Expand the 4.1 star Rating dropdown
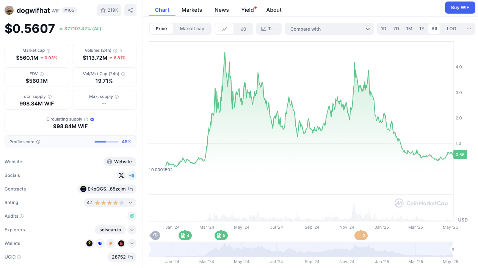The image size is (478, 268). (130, 203)
